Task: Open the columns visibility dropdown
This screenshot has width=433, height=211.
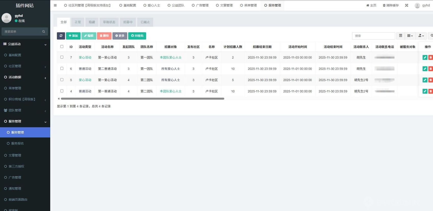Action: (x=410, y=36)
